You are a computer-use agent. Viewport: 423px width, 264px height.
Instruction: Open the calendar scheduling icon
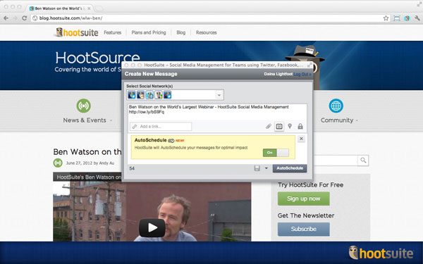coord(279,126)
